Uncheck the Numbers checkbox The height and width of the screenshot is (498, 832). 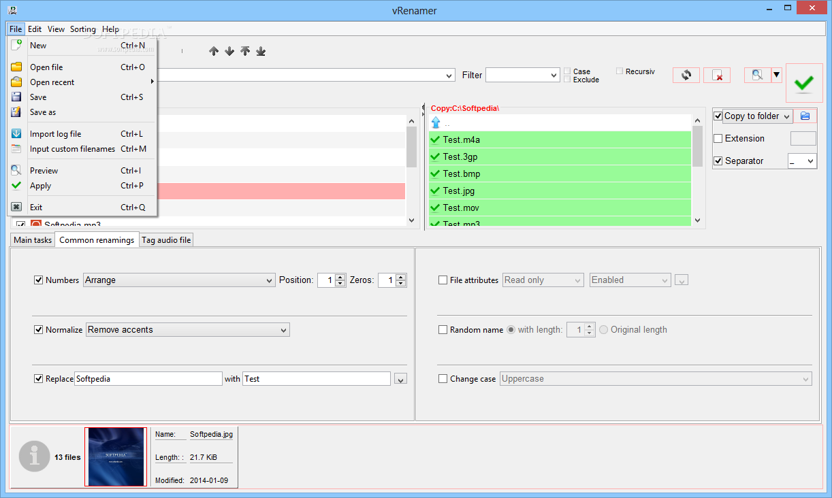coord(39,280)
